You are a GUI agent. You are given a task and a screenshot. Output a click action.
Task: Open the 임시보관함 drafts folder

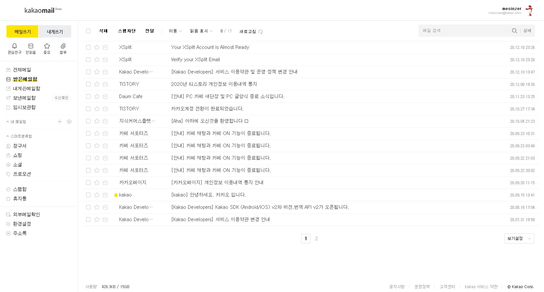24,107
